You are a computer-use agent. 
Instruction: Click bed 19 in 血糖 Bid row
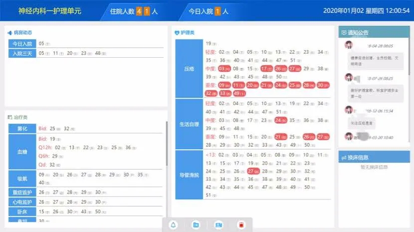55,139
